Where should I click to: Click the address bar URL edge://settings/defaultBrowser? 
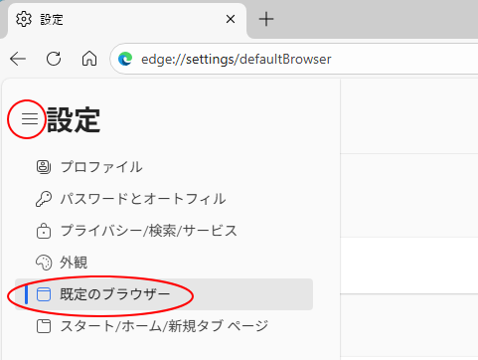pyautogui.click(x=237, y=60)
